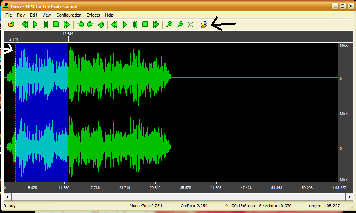Click the Power MP3 Cutter title bar icon

click(x=6, y=6)
